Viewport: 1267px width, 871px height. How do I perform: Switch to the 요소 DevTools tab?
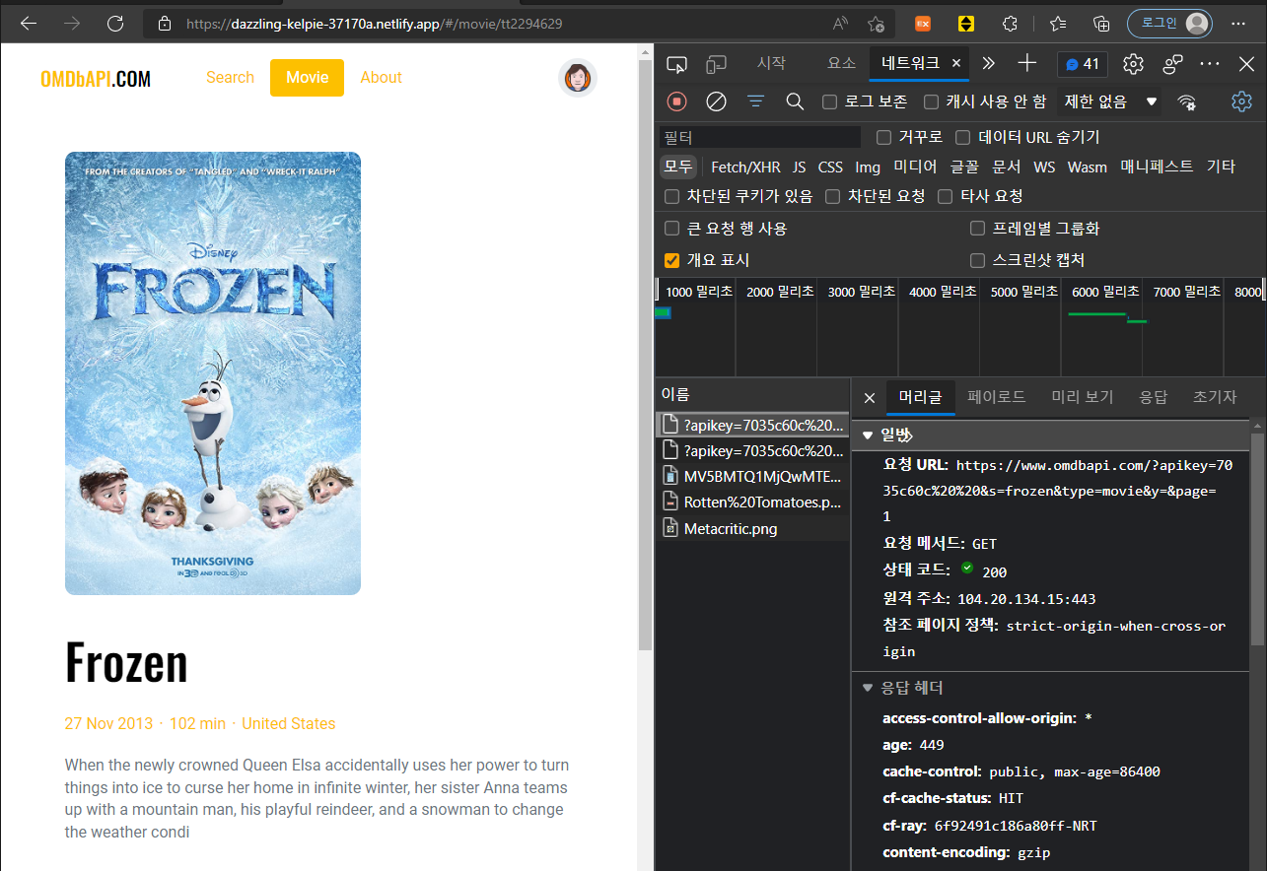point(841,63)
